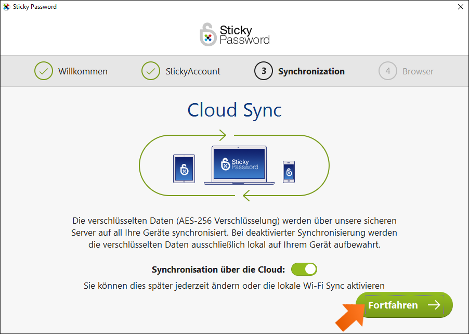Click the Sticky Password padlock logo

(208, 35)
